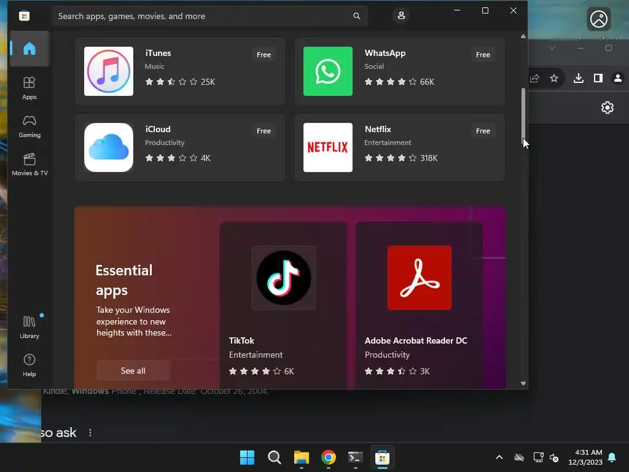Click the network tray icon
Image resolution: width=629 pixels, height=472 pixels.
(538, 457)
